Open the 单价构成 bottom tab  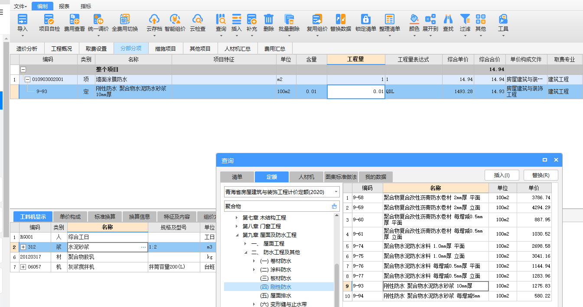(70, 217)
